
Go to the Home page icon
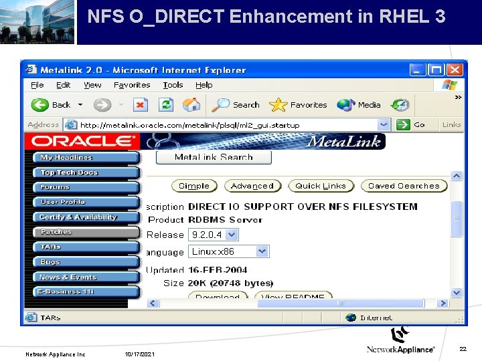(191, 105)
